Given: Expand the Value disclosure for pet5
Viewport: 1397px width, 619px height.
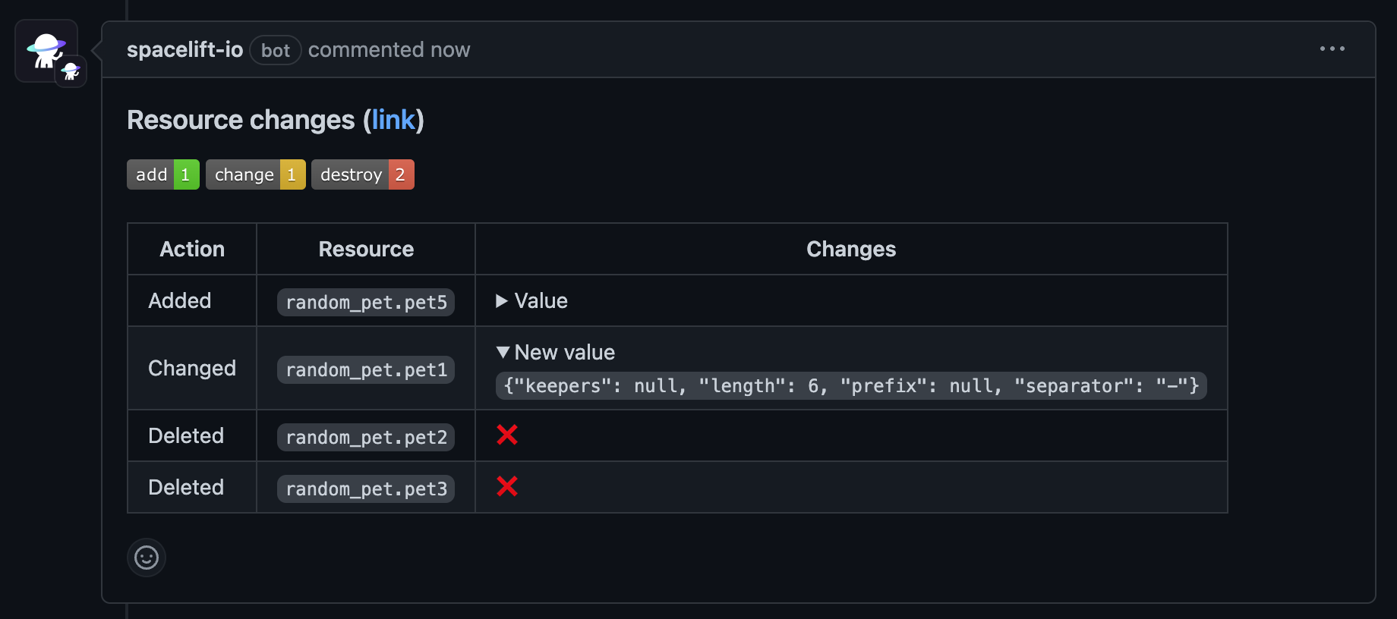Looking at the screenshot, I should pyautogui.click(x=502, y=301).
